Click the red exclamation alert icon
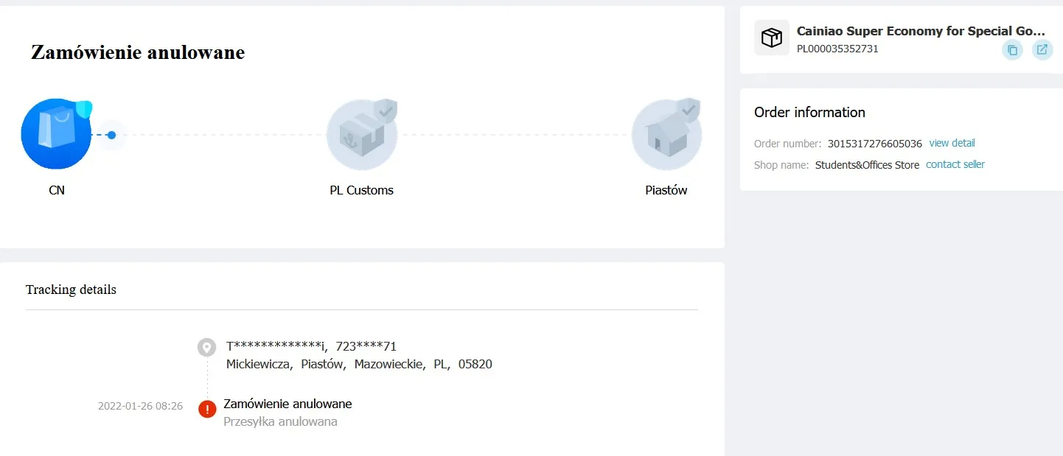This screenshot has width=1063, height=456. (x=207, y=408)
